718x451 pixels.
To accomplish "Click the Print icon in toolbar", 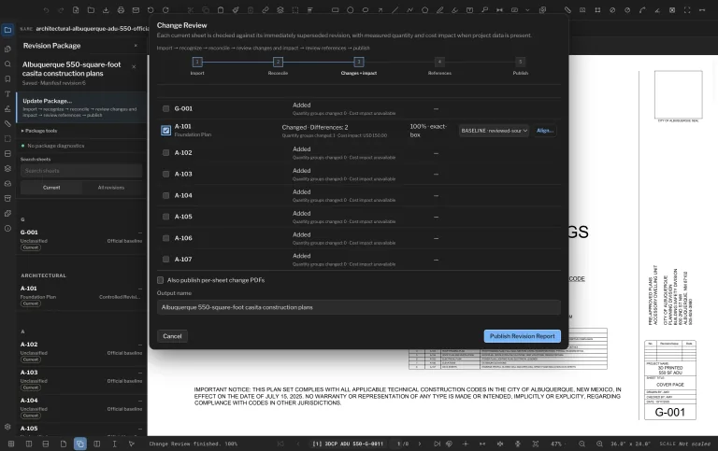I will click(121, 10).
